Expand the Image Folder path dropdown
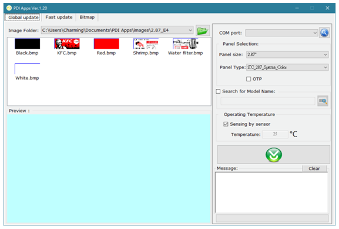 click(x=190, y=30)
